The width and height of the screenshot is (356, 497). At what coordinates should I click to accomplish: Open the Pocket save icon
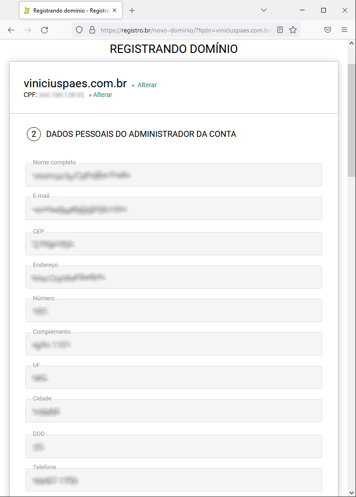point(328,30)
